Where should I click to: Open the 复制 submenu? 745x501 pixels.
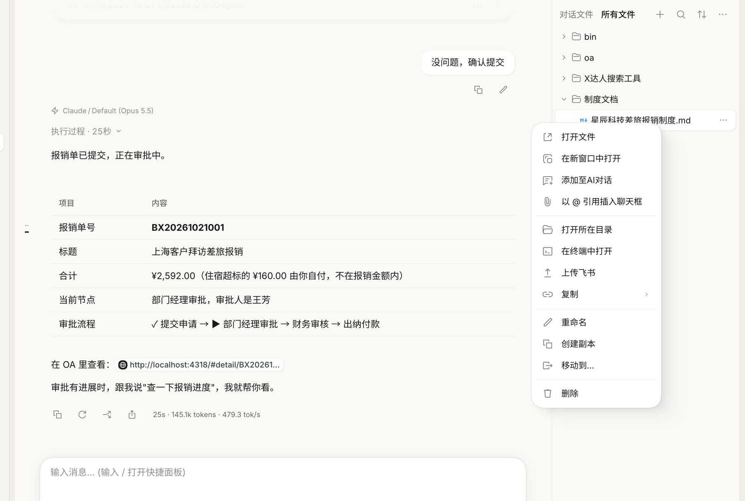[x=596, y=294]
